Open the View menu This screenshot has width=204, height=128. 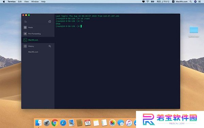tap(27, 2)
